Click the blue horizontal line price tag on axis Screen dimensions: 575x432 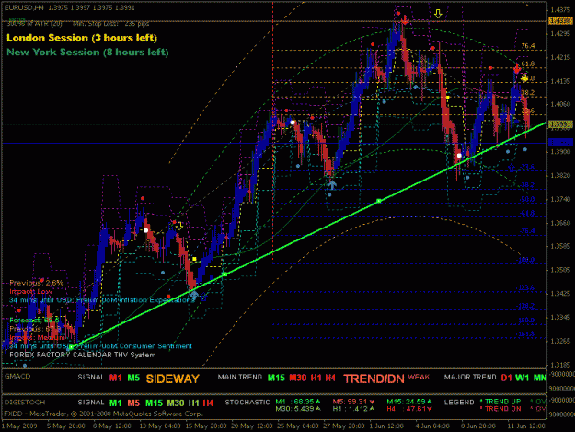pyautogui.click(x=560, y=143)
